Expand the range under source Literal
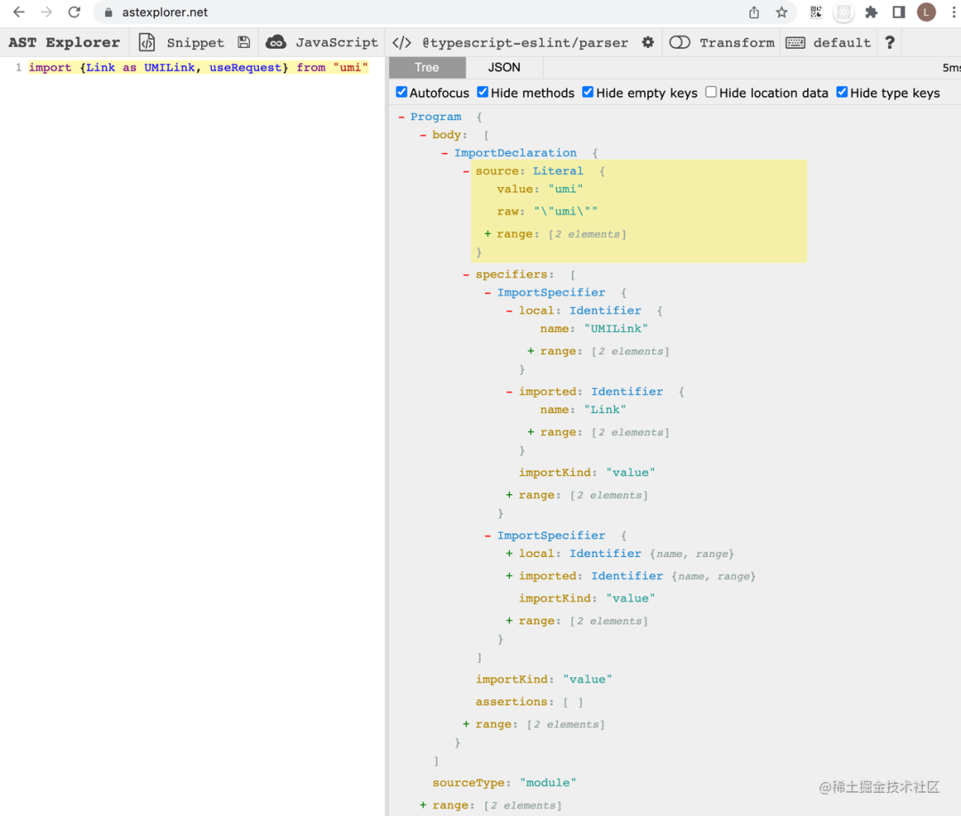 tap(488, 234)
